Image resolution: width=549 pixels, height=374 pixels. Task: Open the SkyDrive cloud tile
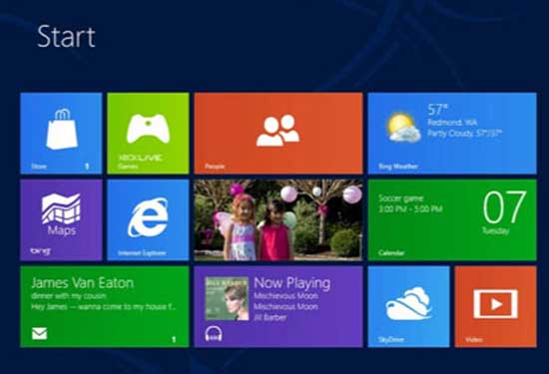408,306
